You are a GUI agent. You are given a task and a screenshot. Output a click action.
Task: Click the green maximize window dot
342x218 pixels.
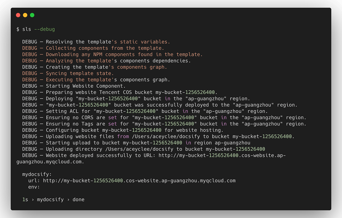pos(32,15)
